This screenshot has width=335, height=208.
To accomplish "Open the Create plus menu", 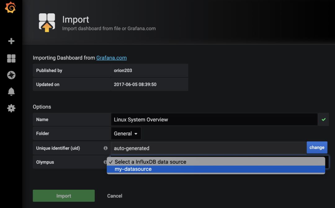I will (11, 41).
